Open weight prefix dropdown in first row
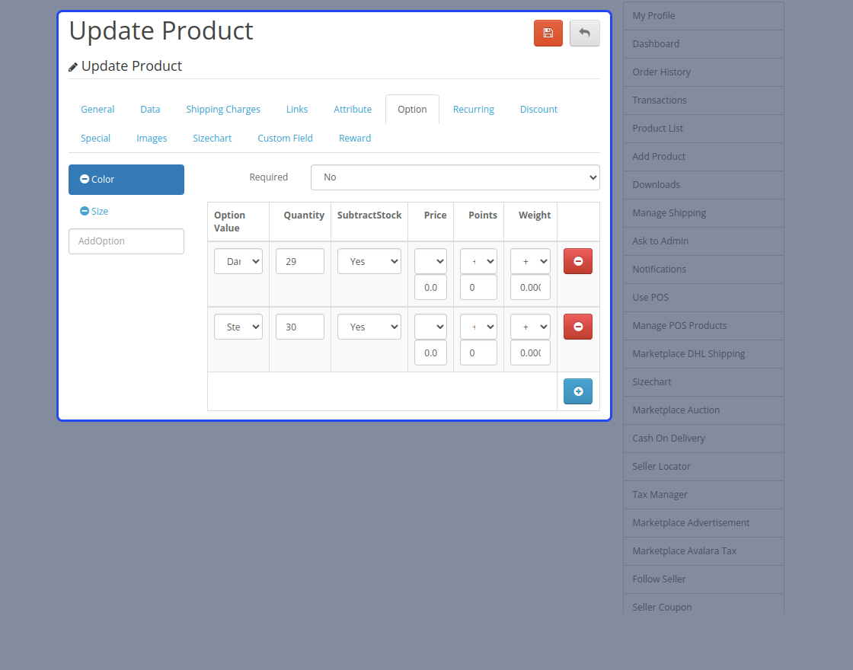 [530, 261]
